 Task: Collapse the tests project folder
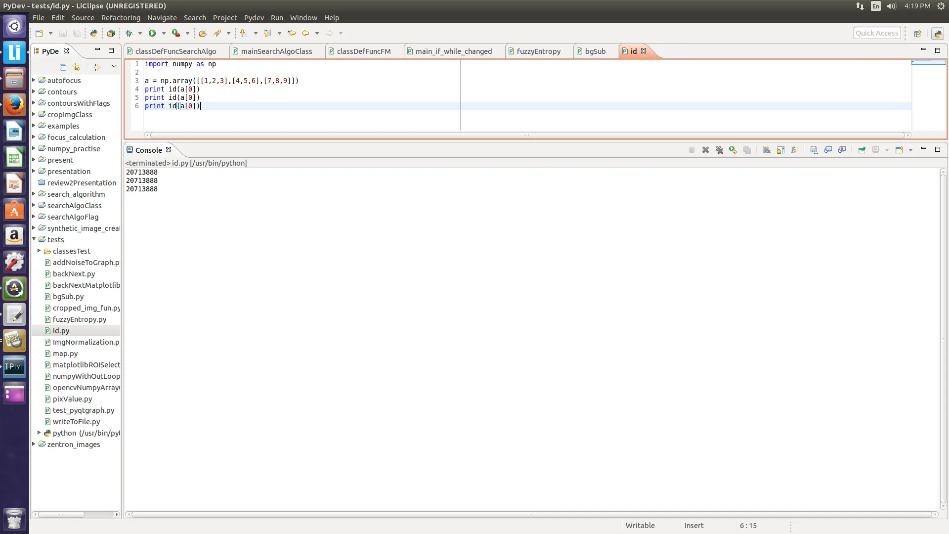pos(34,239)
